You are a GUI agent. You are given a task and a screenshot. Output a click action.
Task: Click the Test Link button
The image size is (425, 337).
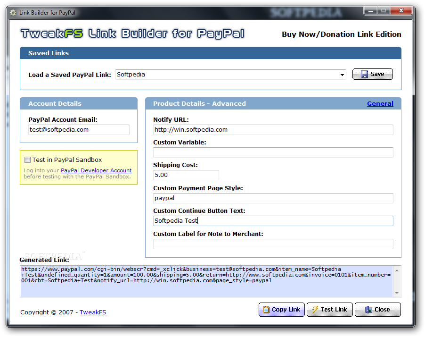click(330, 310)
